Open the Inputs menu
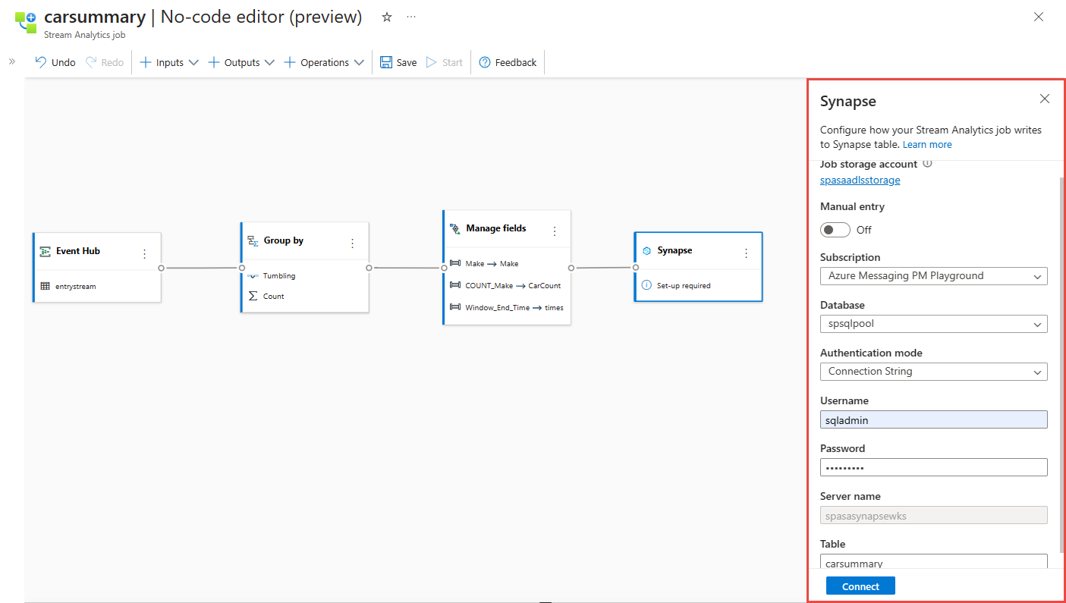1066x603 pixels. [x=169, y=62]
